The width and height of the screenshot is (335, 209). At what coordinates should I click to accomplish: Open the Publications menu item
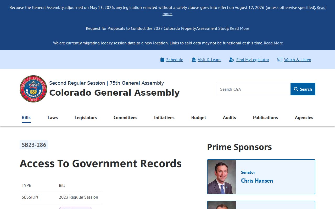click(265, 118)
